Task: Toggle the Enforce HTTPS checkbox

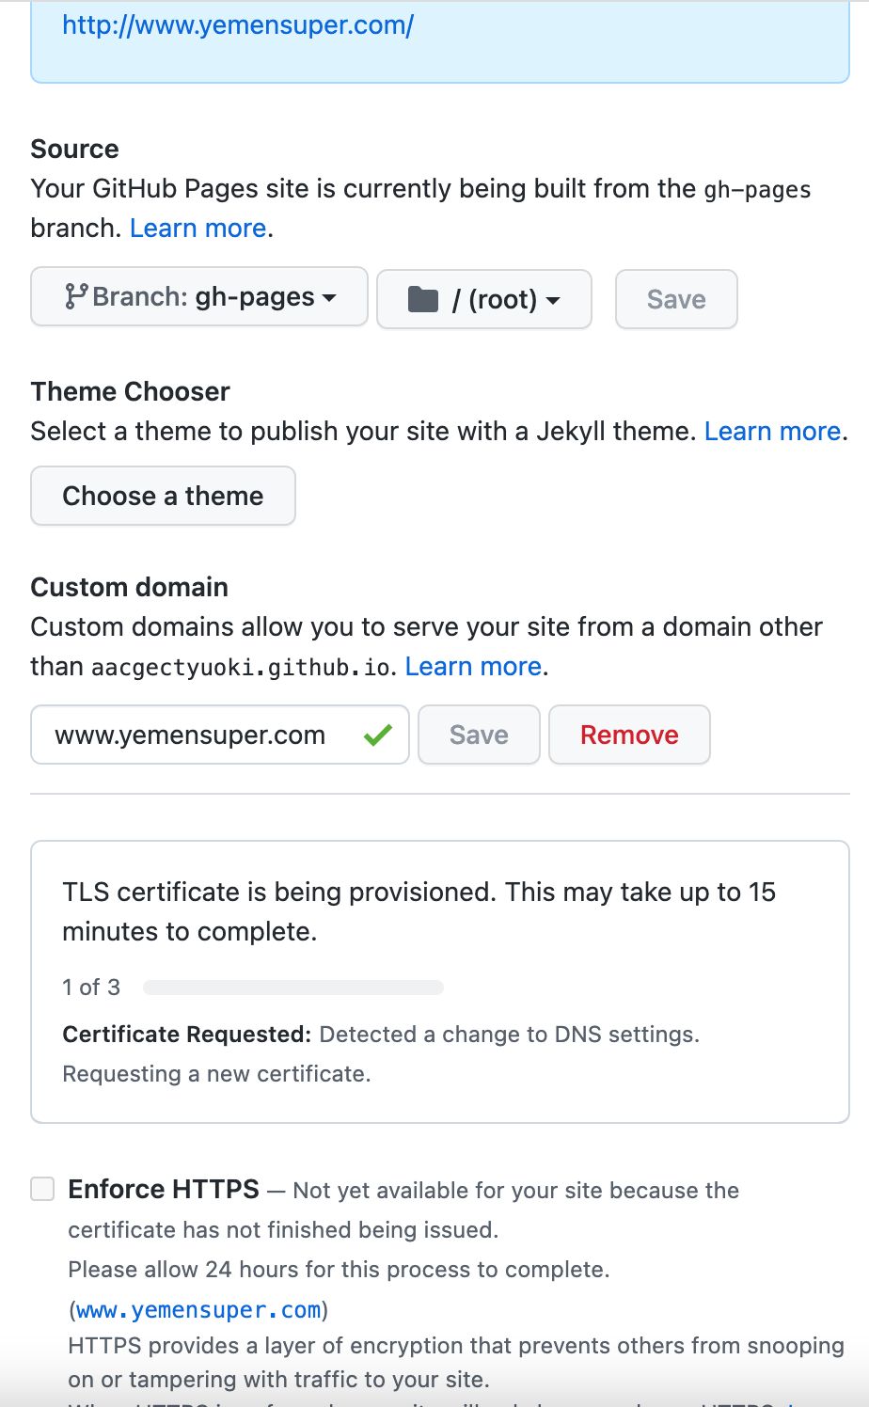Action: coord(43,1189)
